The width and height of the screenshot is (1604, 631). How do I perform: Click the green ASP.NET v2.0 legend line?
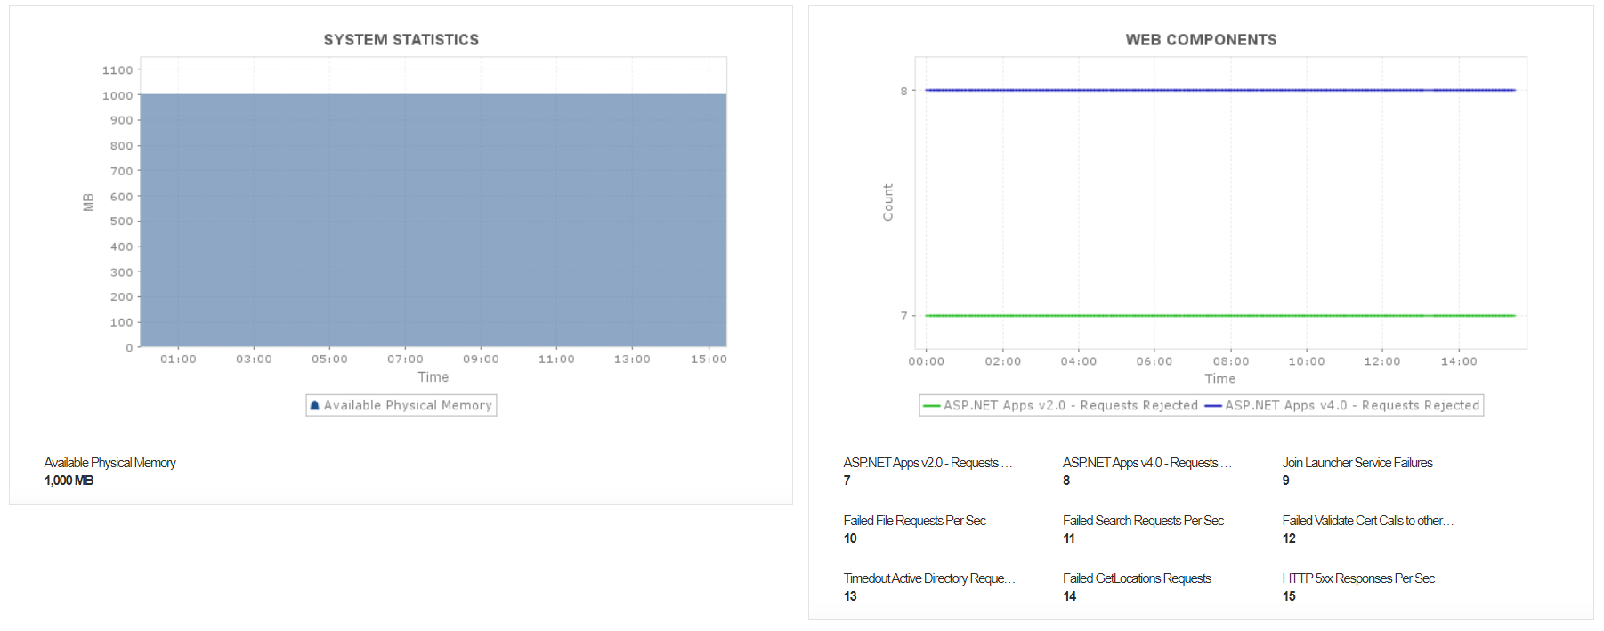[932, 406]
